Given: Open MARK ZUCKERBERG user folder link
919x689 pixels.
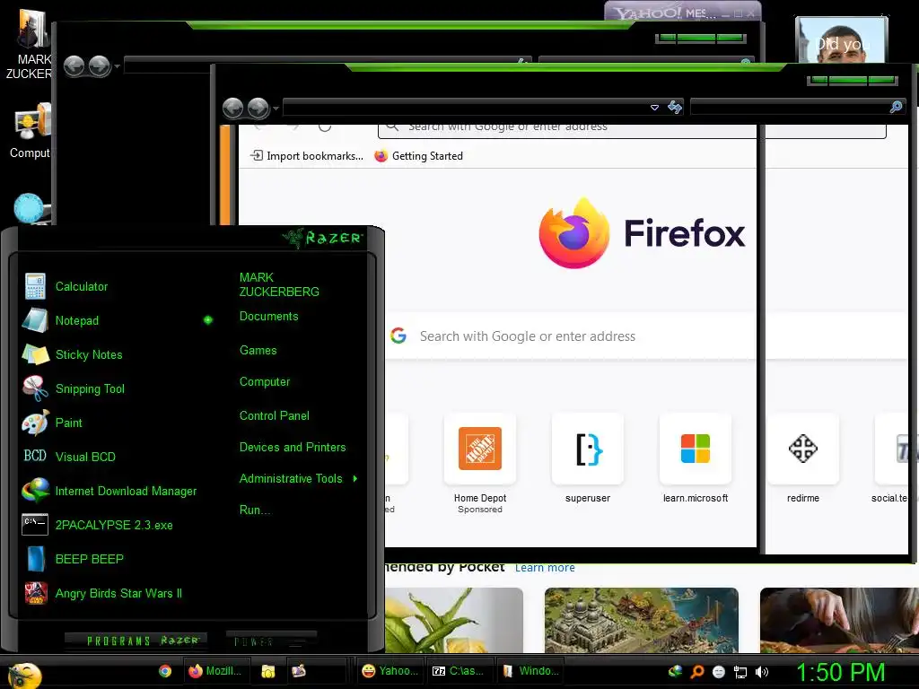Looking at the screenshot, I should coord(279,284).
